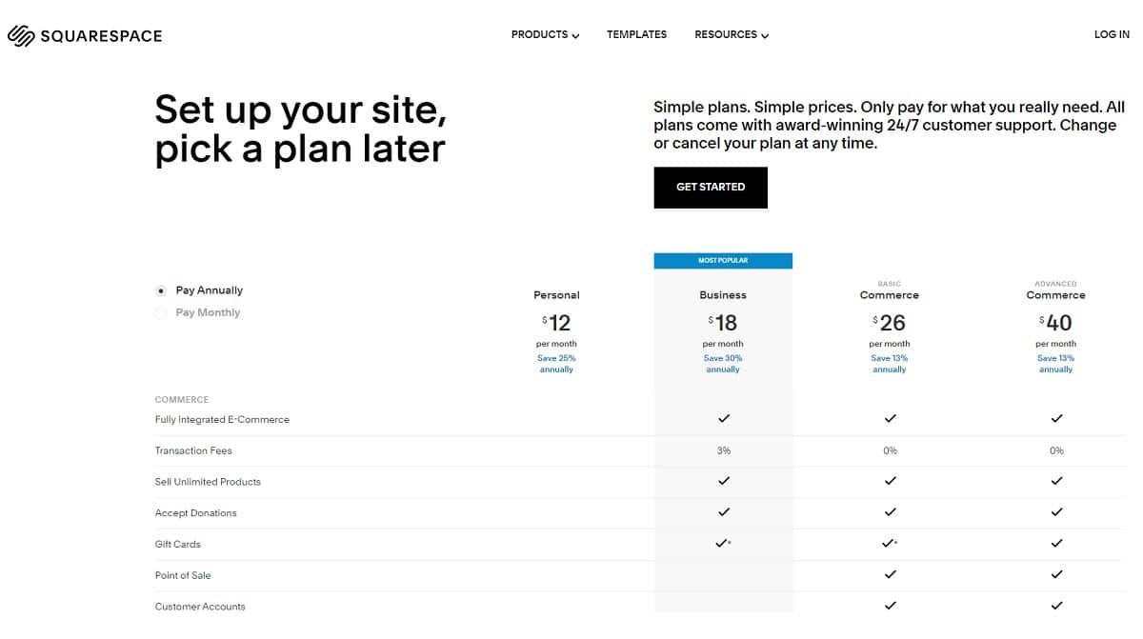Click the Customer Accounts checkmark under Basic Commerce
1143x639 pixels.
(x=890, y=606)
